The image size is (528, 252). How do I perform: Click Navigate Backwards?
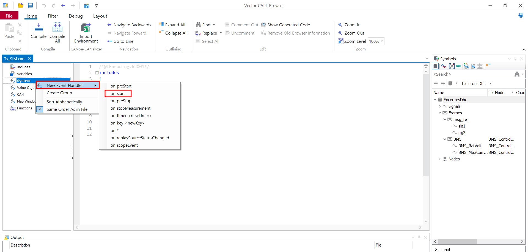(129, 25)
